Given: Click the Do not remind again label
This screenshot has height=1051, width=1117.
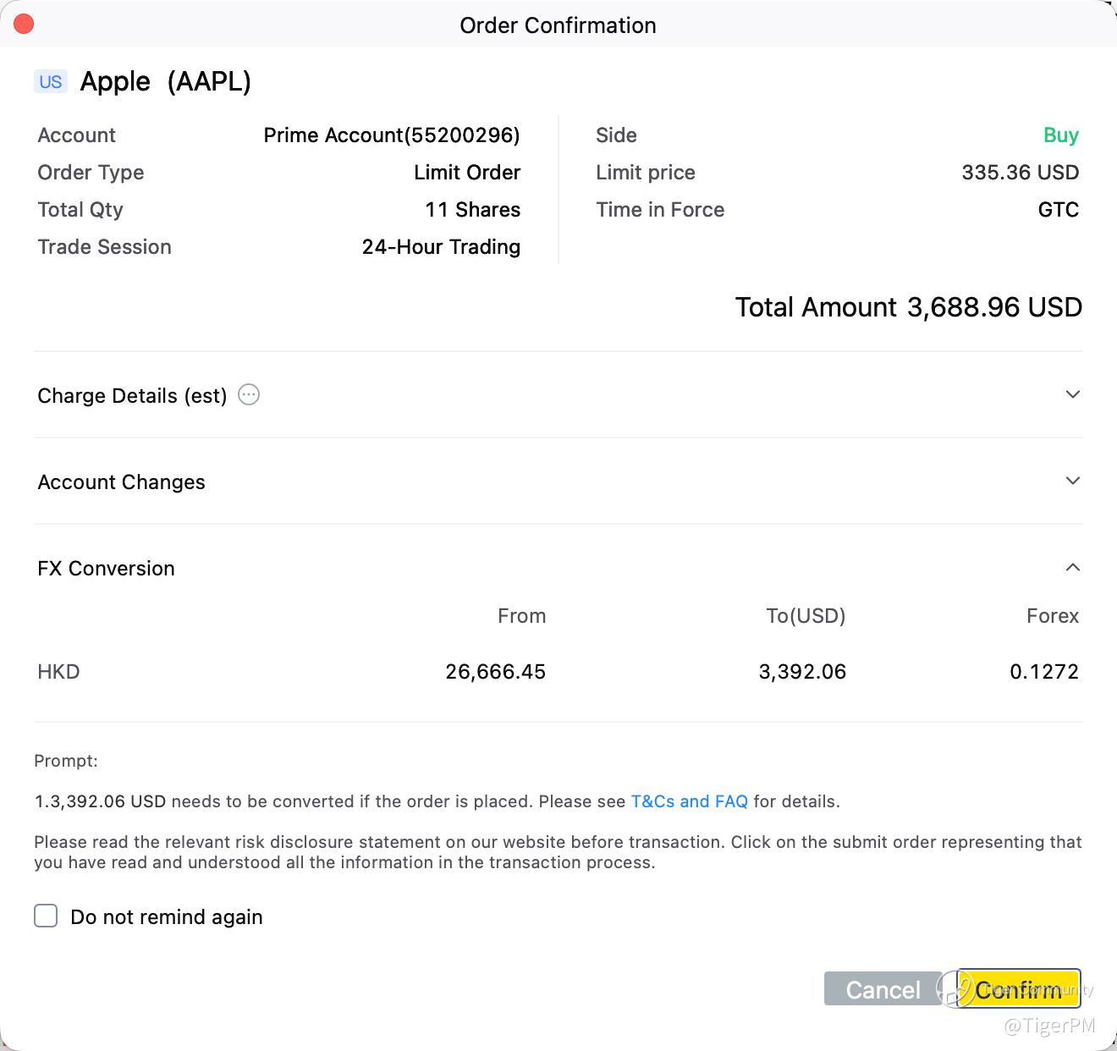Looking at the screenshot, I should tap(167, 917).
